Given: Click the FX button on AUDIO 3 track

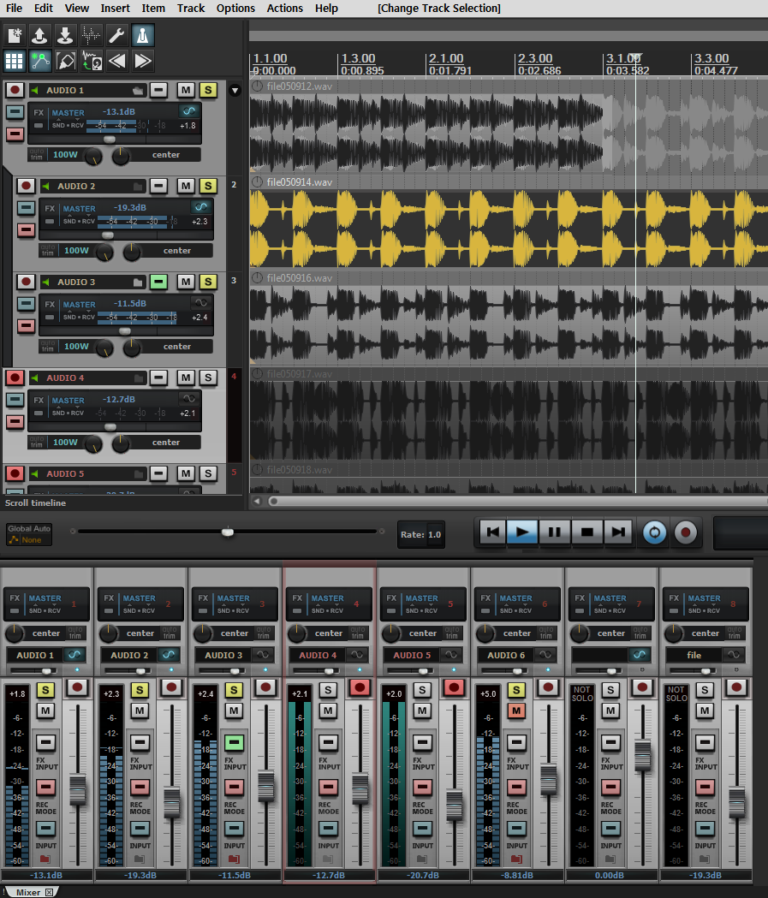Looking at the screenshot, I should tap(50, 305).
